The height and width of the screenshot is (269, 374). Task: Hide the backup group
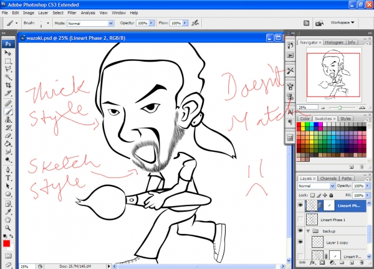(300, 230)
